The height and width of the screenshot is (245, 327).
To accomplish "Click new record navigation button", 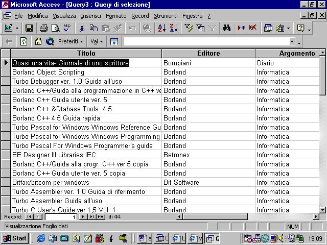I will (101, 217).
